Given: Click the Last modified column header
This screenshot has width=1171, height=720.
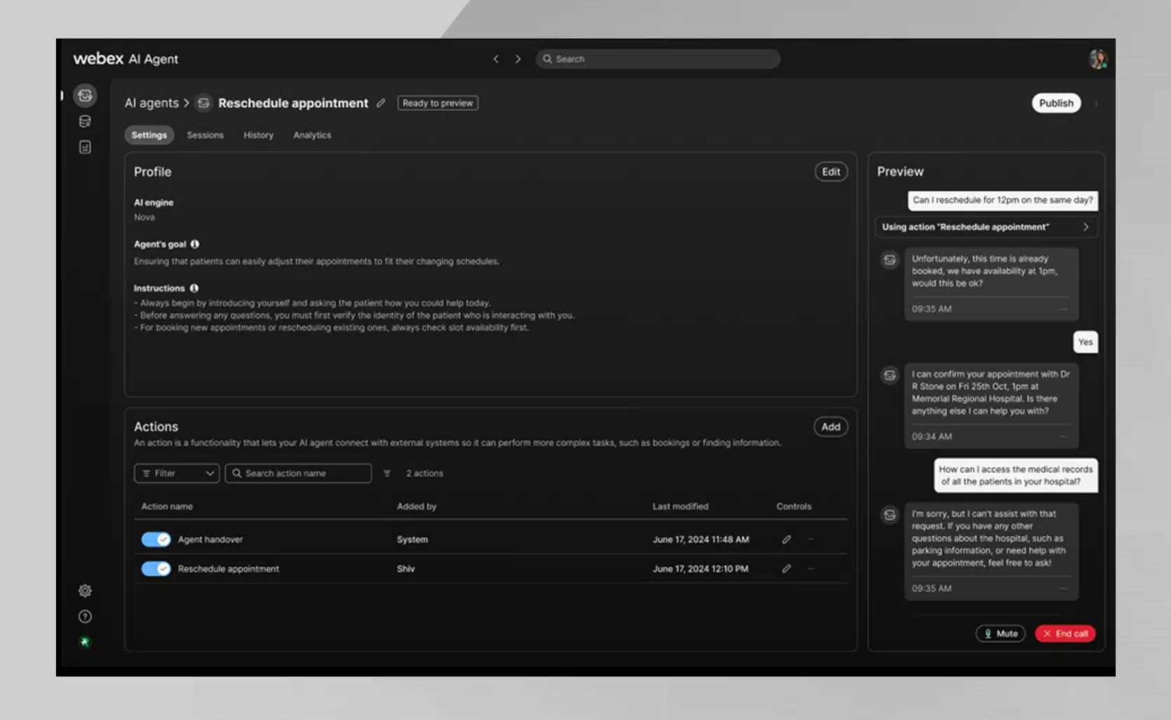Looking at the screenshot, I should click(x=681, y=506).
